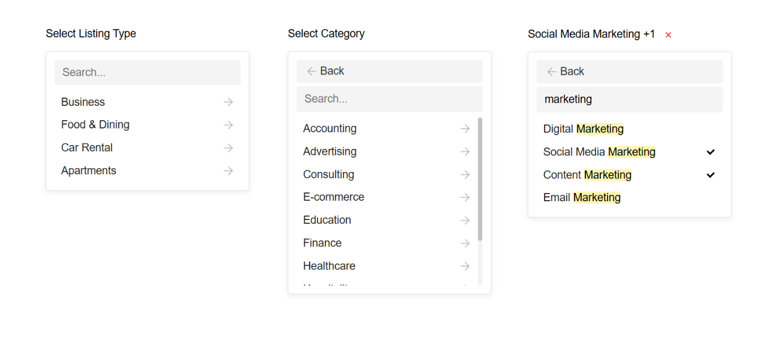
Task: Click arrow icon next to Advertising
Action: [465, 152]
